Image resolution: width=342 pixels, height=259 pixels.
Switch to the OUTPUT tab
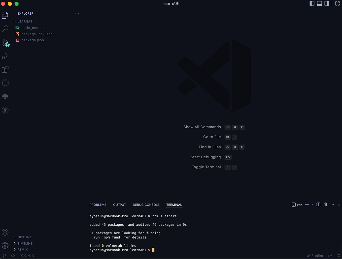[x=119, y=205]
